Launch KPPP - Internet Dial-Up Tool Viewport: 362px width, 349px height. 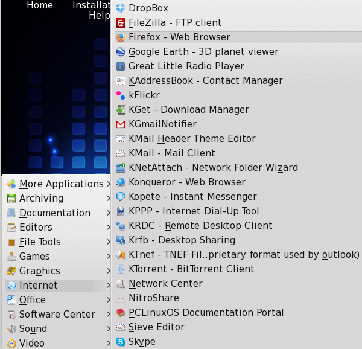238,211
